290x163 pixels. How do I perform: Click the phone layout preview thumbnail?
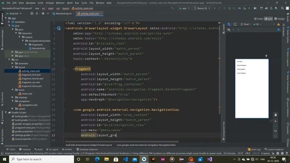point(252,88)
